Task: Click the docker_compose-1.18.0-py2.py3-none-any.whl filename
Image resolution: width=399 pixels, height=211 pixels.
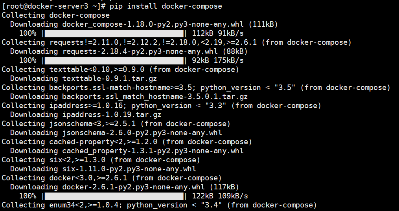Action: pyautogui.click(x=153, y=24)
